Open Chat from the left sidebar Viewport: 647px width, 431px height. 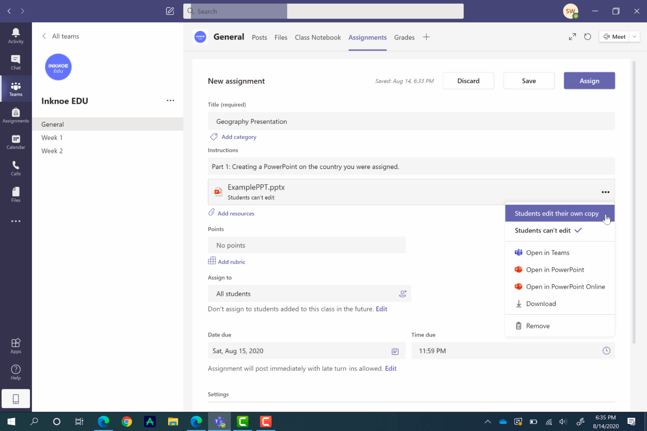point(16,62)
